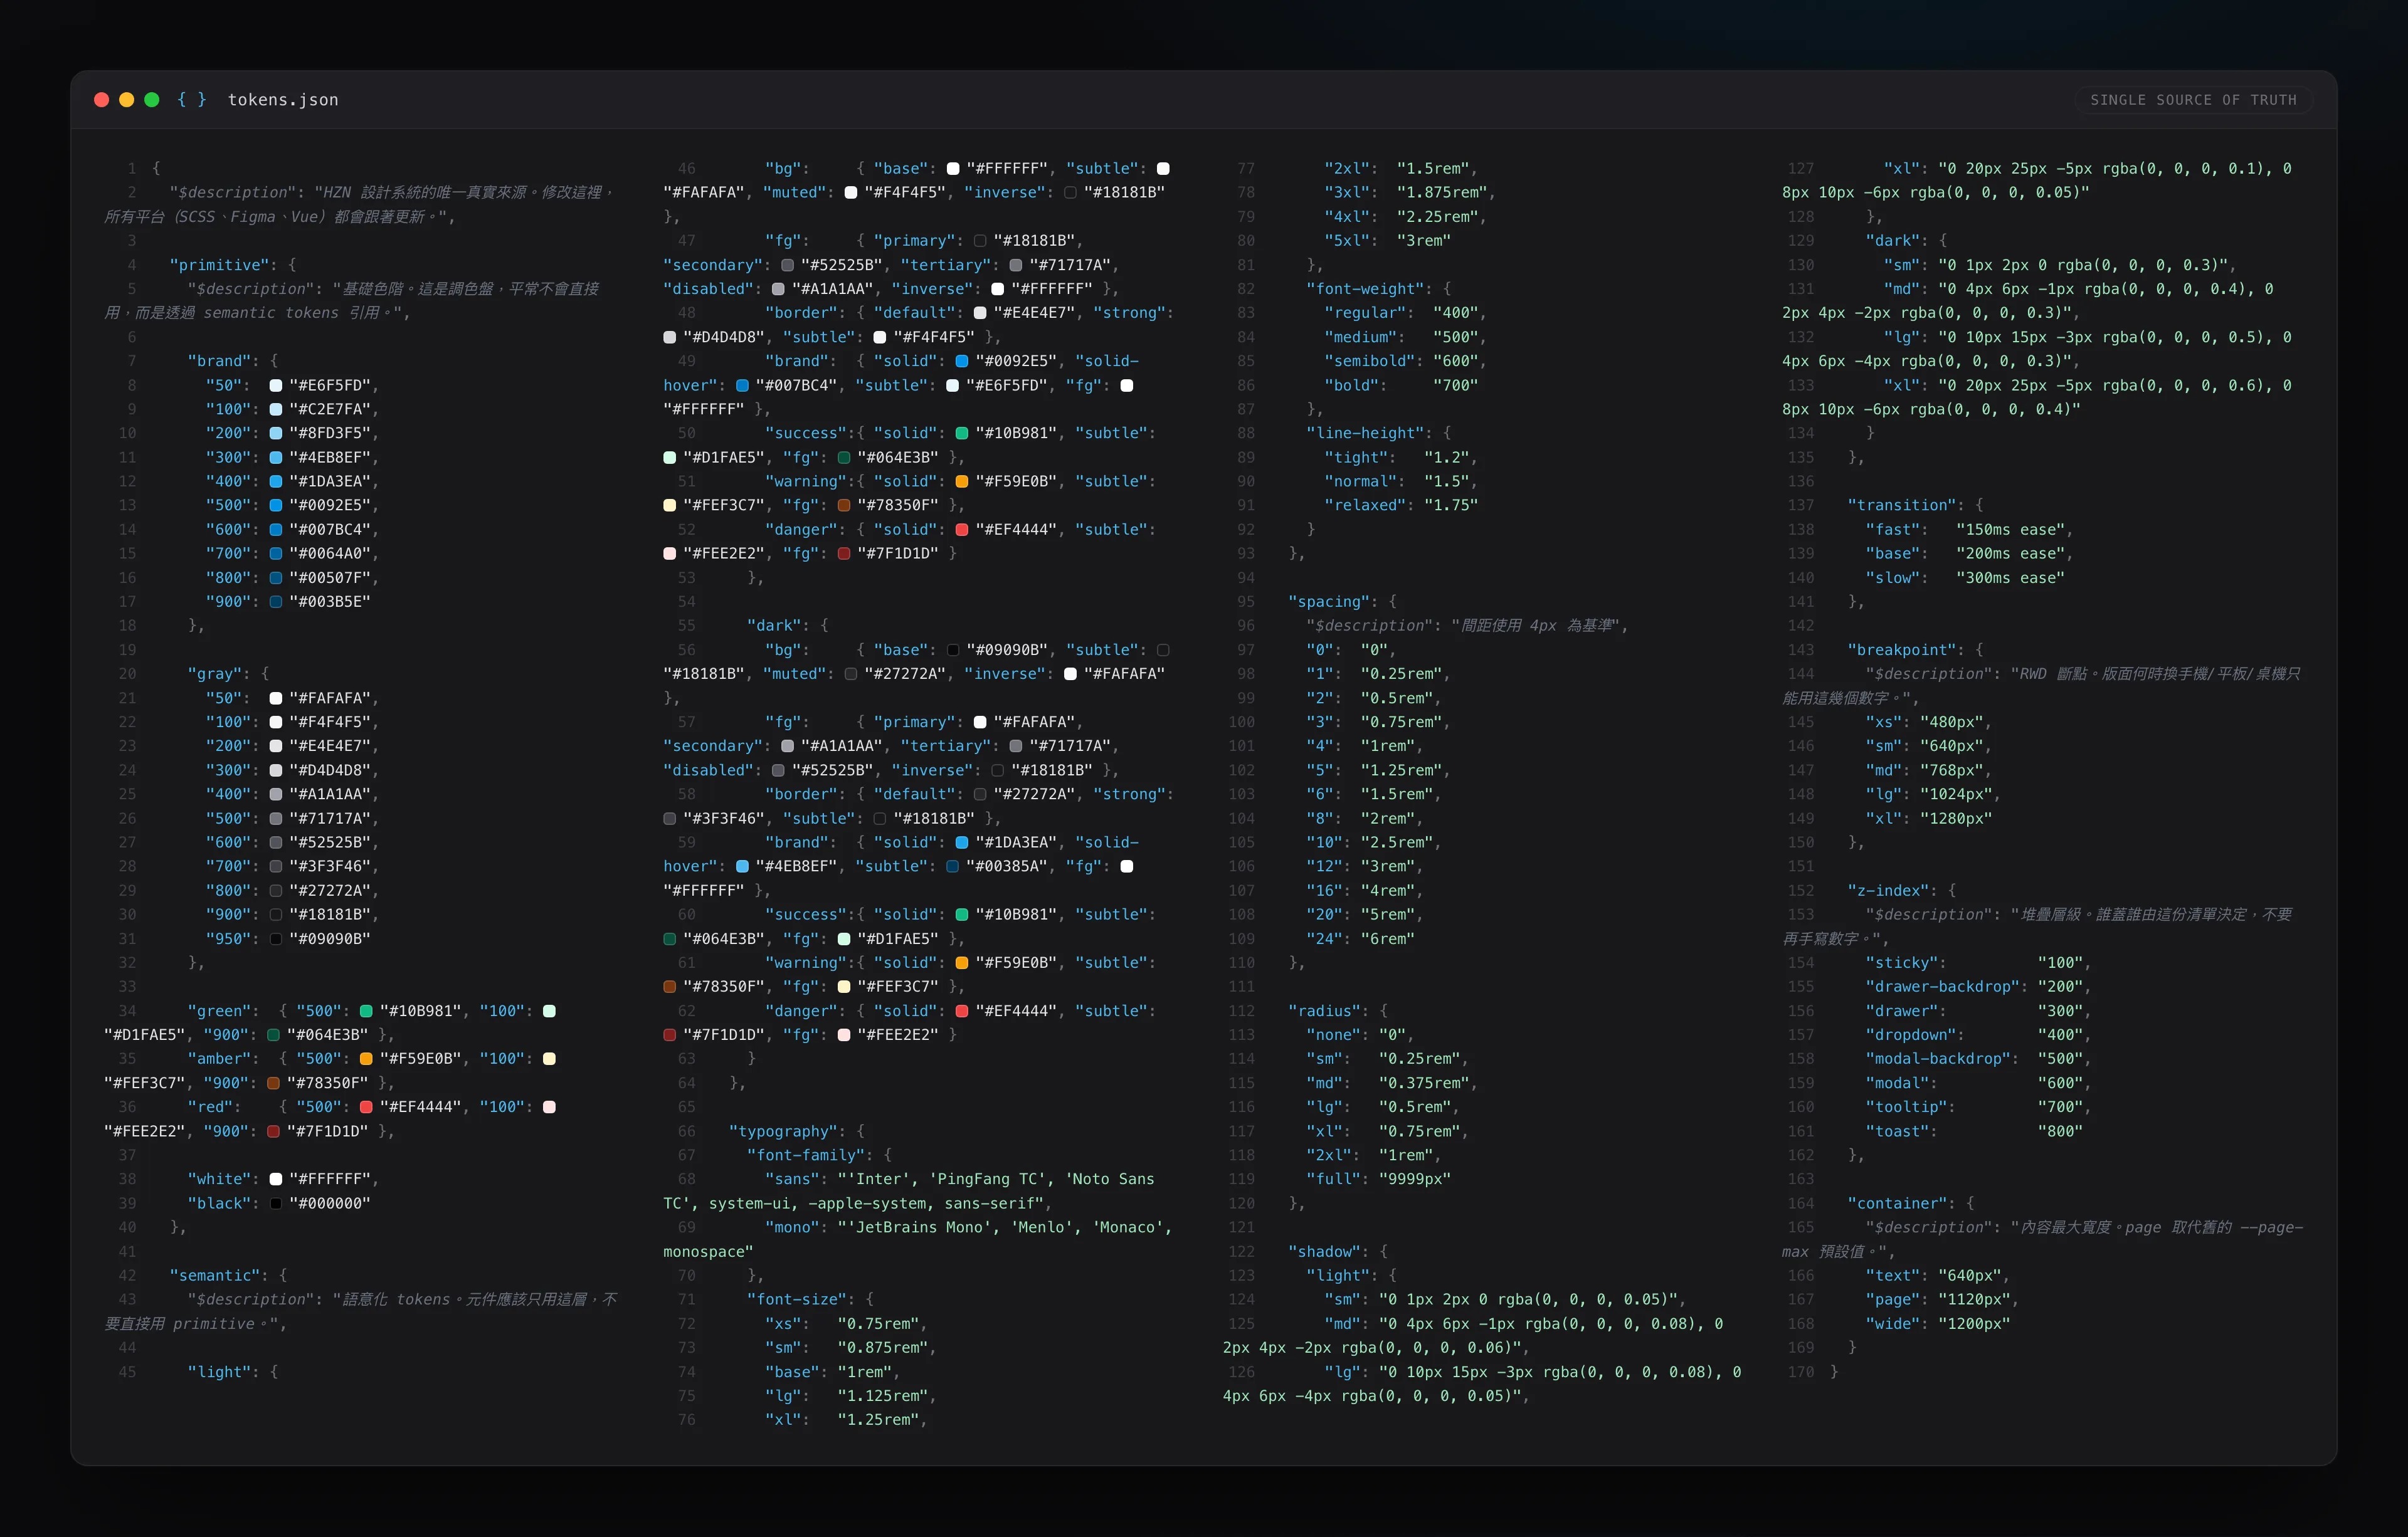Click the "1.875rem" font-size value

click(1442, 193)
